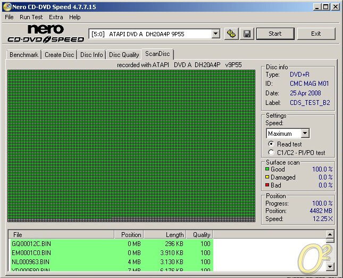
Task: Expand the Speed Maximum dropdown
Action: (x=305, y=133)
